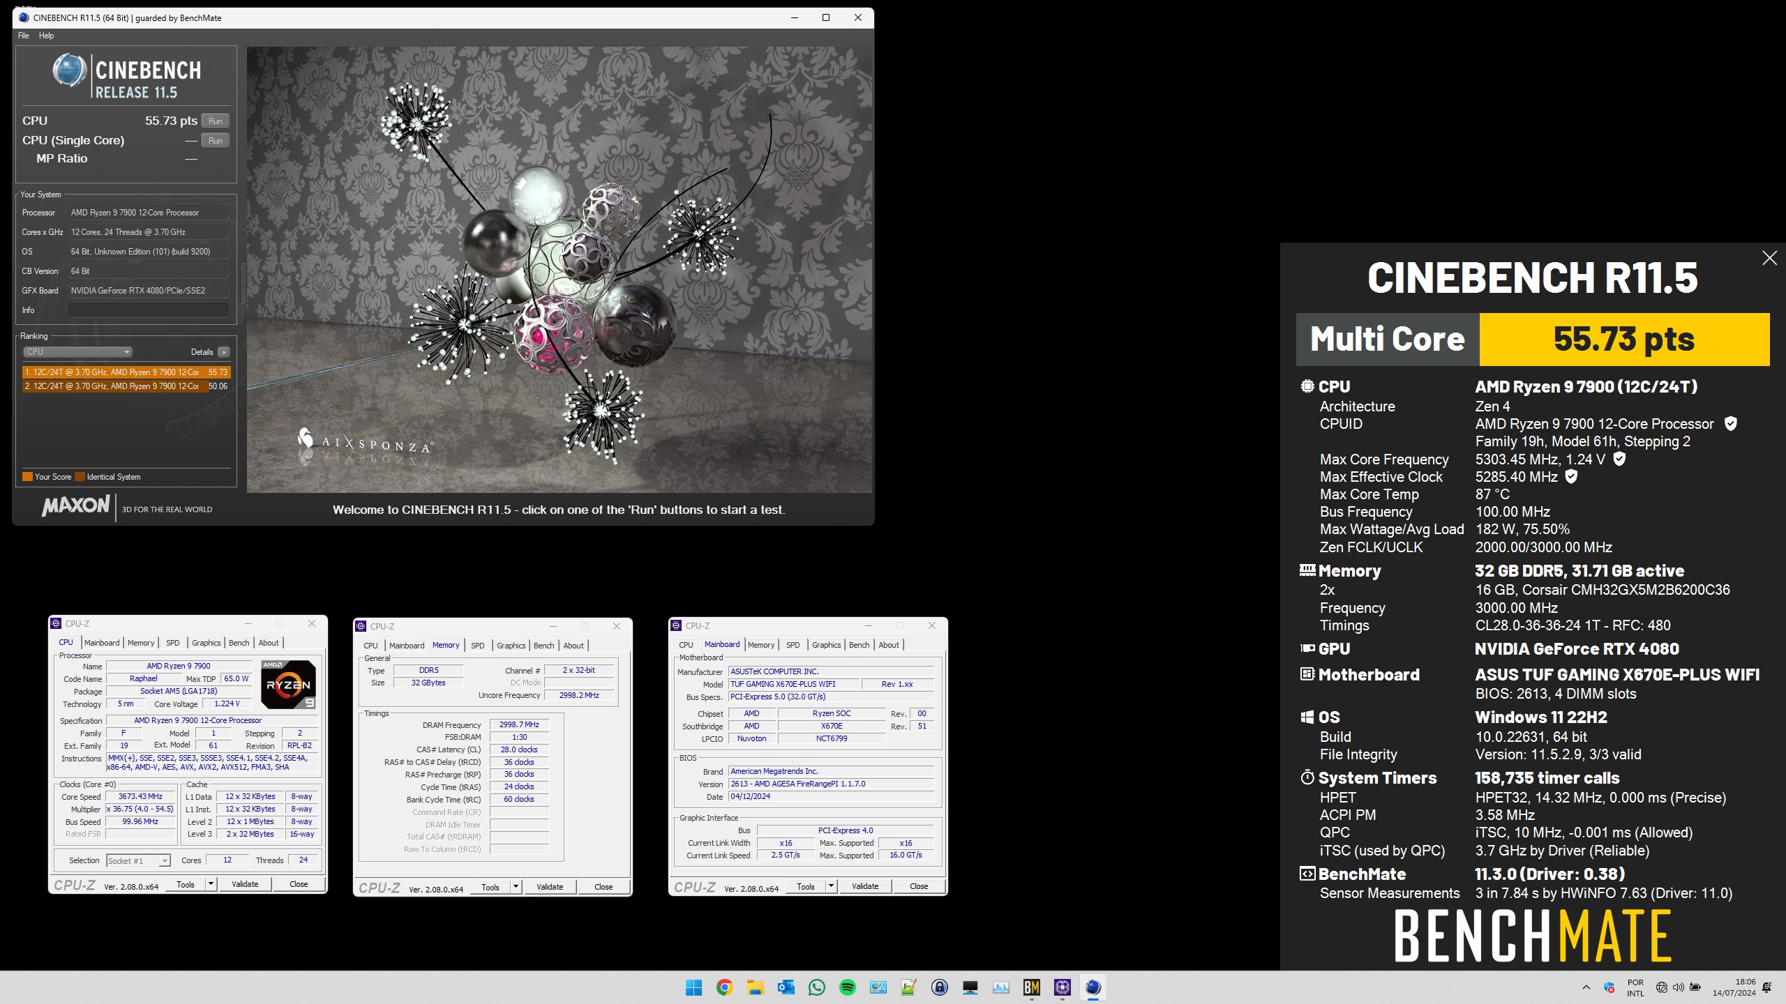
Task: Select ranking entry with score 50.06
Action: (x=126, y=386)
